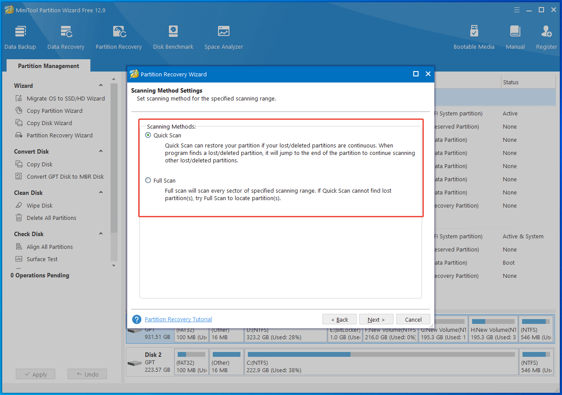Switch to Partition Management tab
Screen dimensions: 562x395
click(x=48, y=66)
